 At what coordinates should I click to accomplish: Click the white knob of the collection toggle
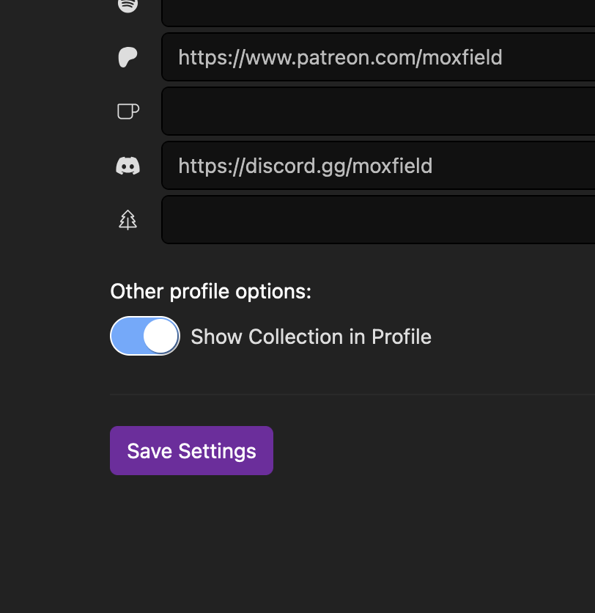click(160, 337)
